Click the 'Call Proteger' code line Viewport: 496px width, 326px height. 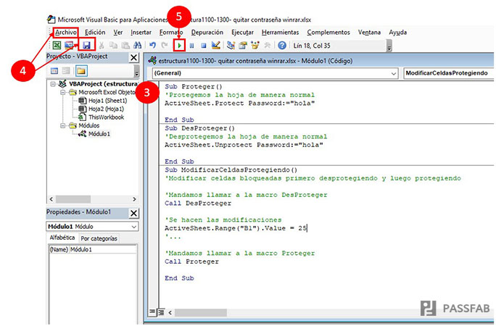[x=191, y=262]
